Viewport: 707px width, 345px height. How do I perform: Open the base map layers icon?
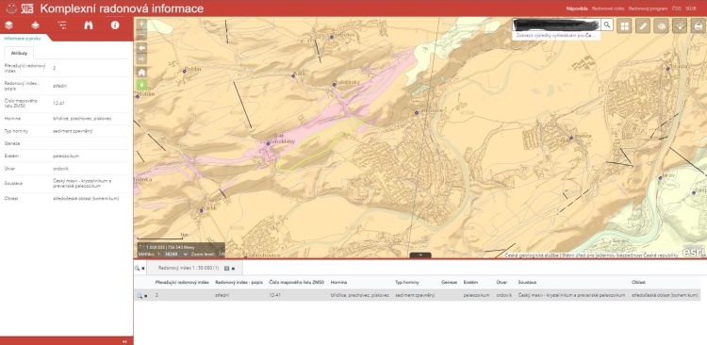click(35, 25)
